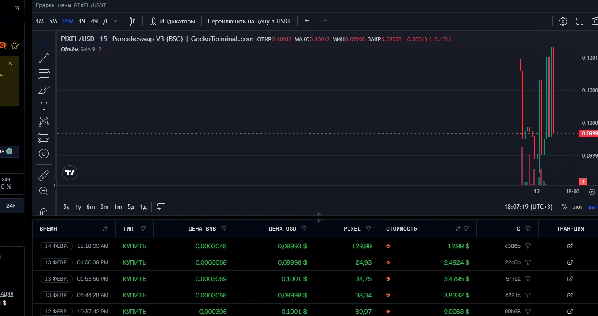Switch chart to the 1M timeframe
The image size is (598, 316).
(40, 21)
